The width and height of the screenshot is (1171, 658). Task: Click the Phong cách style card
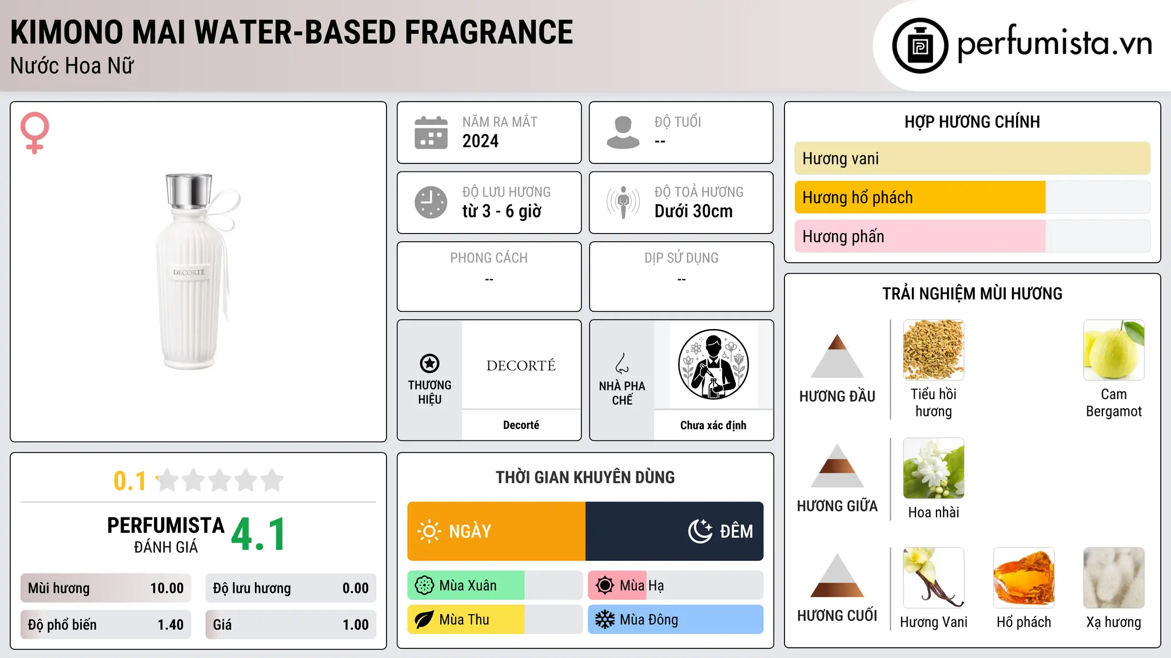489,276
